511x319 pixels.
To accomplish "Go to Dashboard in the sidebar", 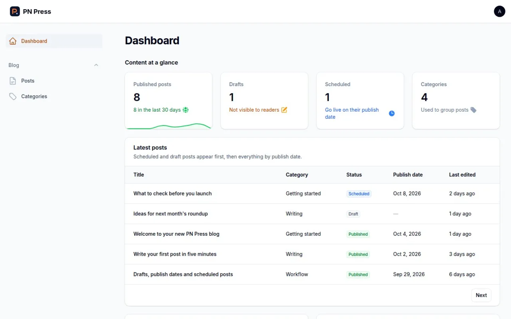I will point(54,41).
